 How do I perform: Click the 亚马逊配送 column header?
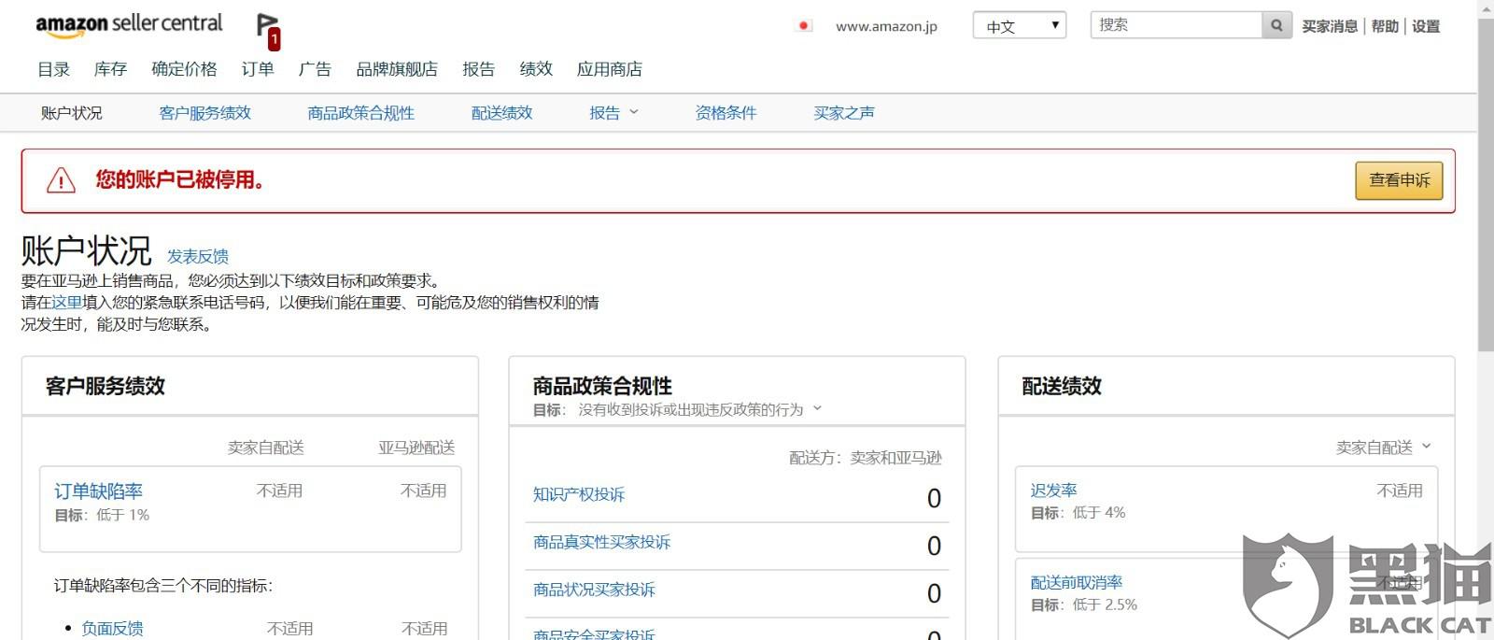pos(416,448)
